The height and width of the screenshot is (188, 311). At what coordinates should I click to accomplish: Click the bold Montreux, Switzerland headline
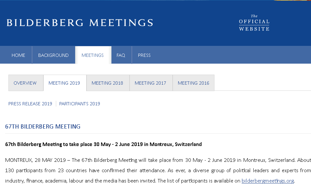(103, 144)
